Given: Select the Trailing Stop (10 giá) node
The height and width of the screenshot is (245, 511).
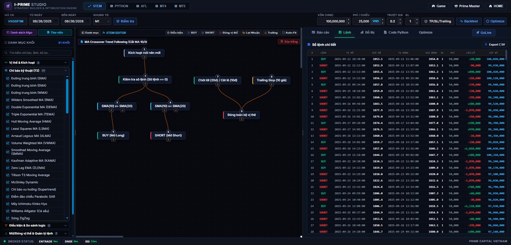Looking at the screenshot, I should click(x=271, y=80).
